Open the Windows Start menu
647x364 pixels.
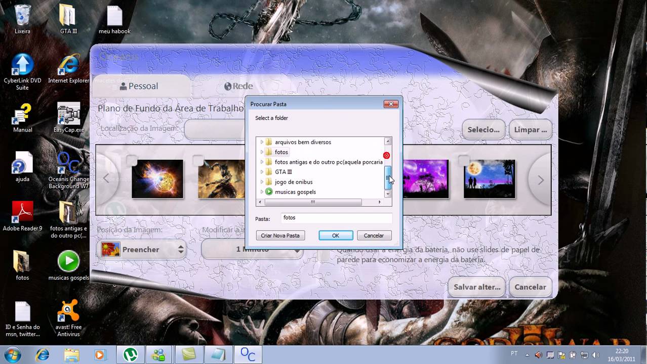(x=12, y=354)
